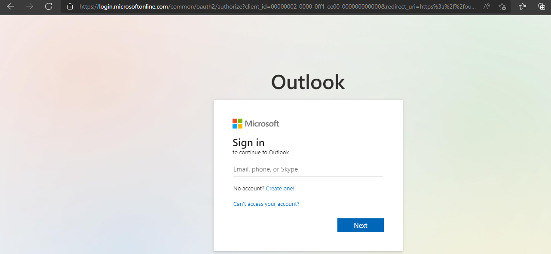This screenshot has height=254, width=551.
Task: Click the browser forward arrow
Action: pyautogui.click(x=30, y=6)
